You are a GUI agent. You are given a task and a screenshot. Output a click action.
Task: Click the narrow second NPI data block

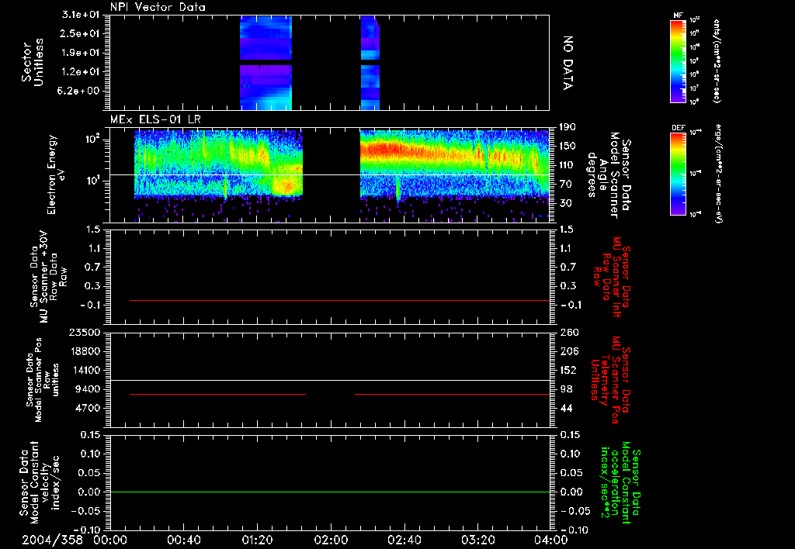[x=370, y=63]
